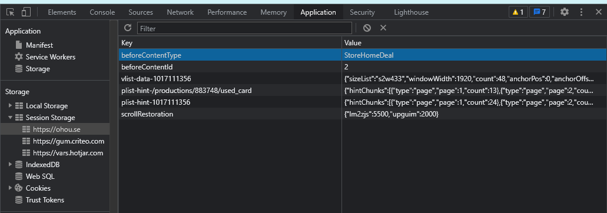This screenshot has height=213, width=607.
Task: Click the issues counter badge showing 7
Action: pyautogui.click(x=539, y=12)
